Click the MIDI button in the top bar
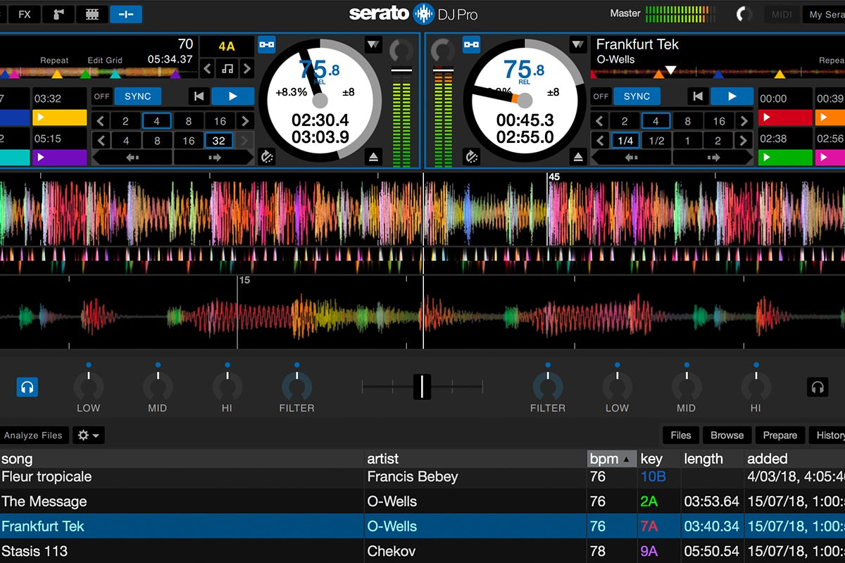This screenshot has width=845, height=563. pos(781,13)
